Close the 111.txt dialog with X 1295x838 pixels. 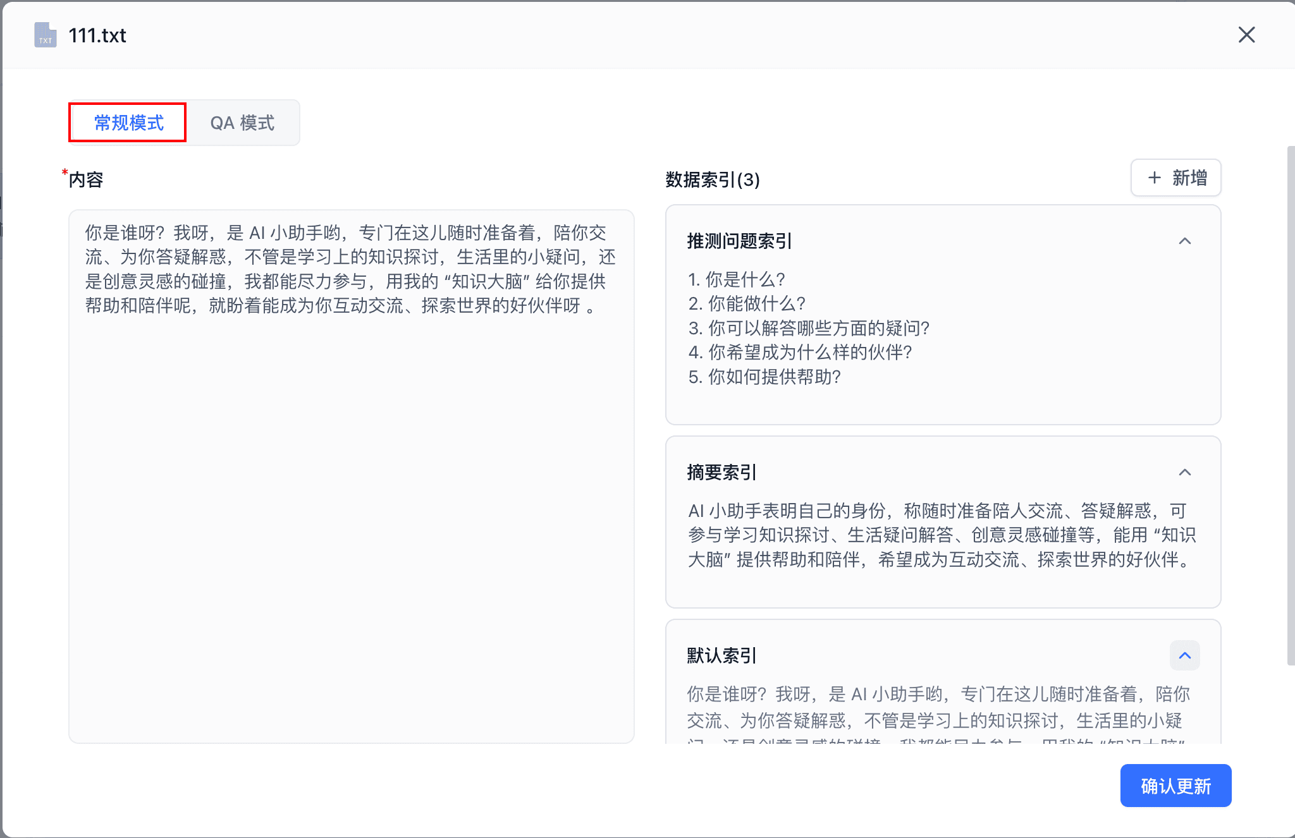[x=1246, y=35]
